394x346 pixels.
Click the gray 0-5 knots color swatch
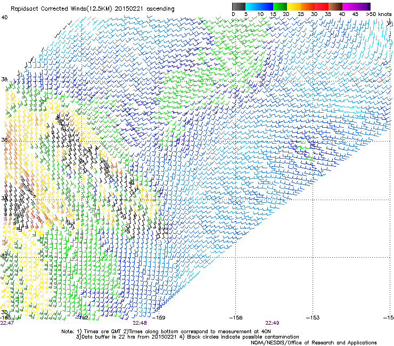[x=239, y=6]
